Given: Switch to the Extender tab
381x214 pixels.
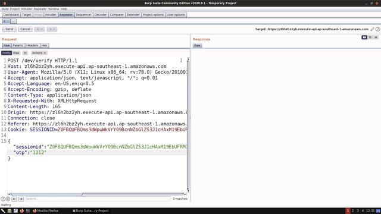Looking at the screenshot, I should tap(133, 15).
